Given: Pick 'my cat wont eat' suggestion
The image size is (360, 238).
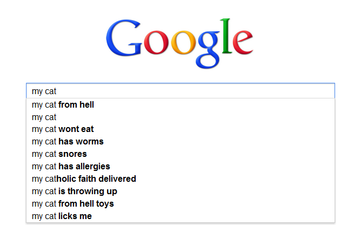Looking at the screenshot, I should pos(63,129).
